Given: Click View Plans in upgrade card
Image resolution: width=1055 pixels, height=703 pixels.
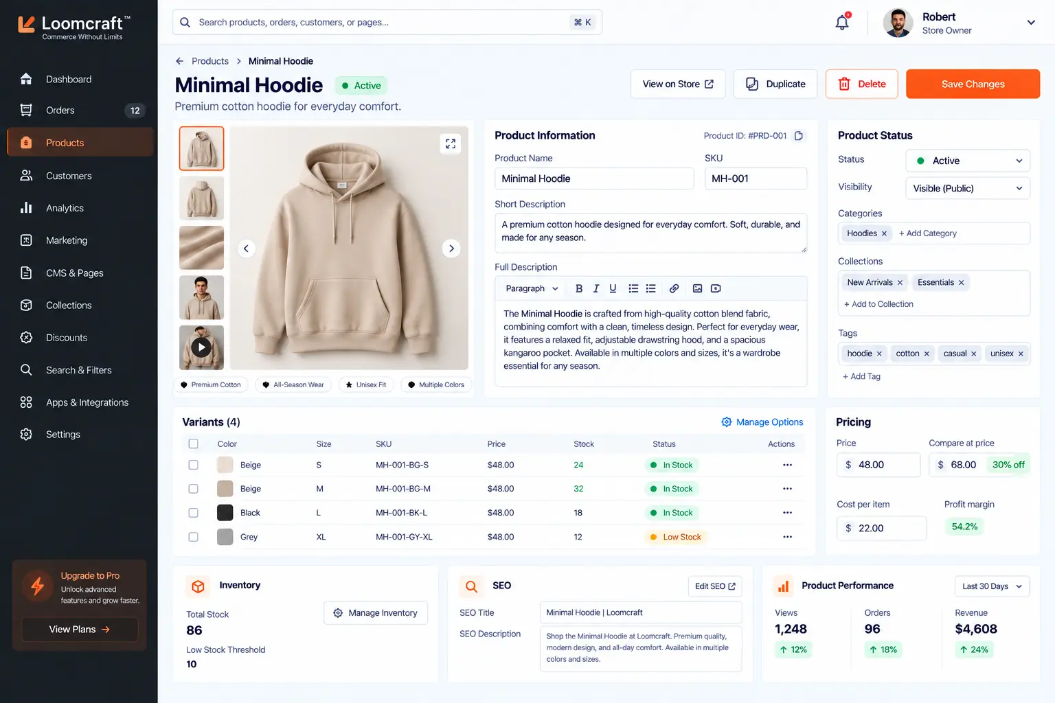Looking at the screenshot, I should tap(80, 630).
